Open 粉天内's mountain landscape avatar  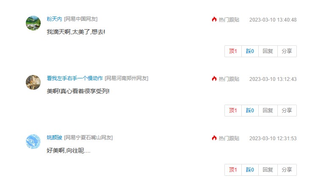point(33,23)
